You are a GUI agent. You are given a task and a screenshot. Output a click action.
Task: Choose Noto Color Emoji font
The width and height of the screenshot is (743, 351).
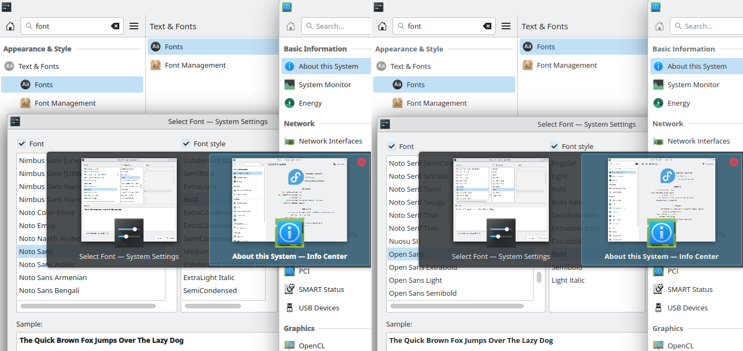47,212
